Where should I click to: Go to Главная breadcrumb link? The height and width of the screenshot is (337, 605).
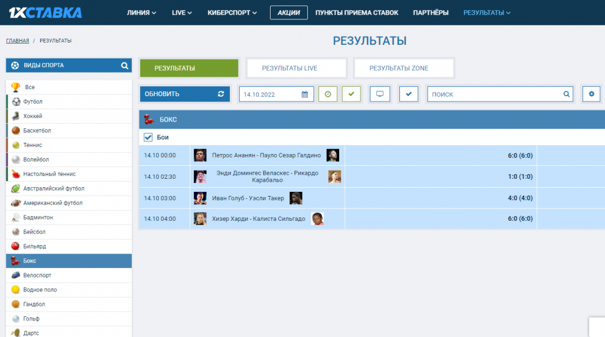point(18,41)
